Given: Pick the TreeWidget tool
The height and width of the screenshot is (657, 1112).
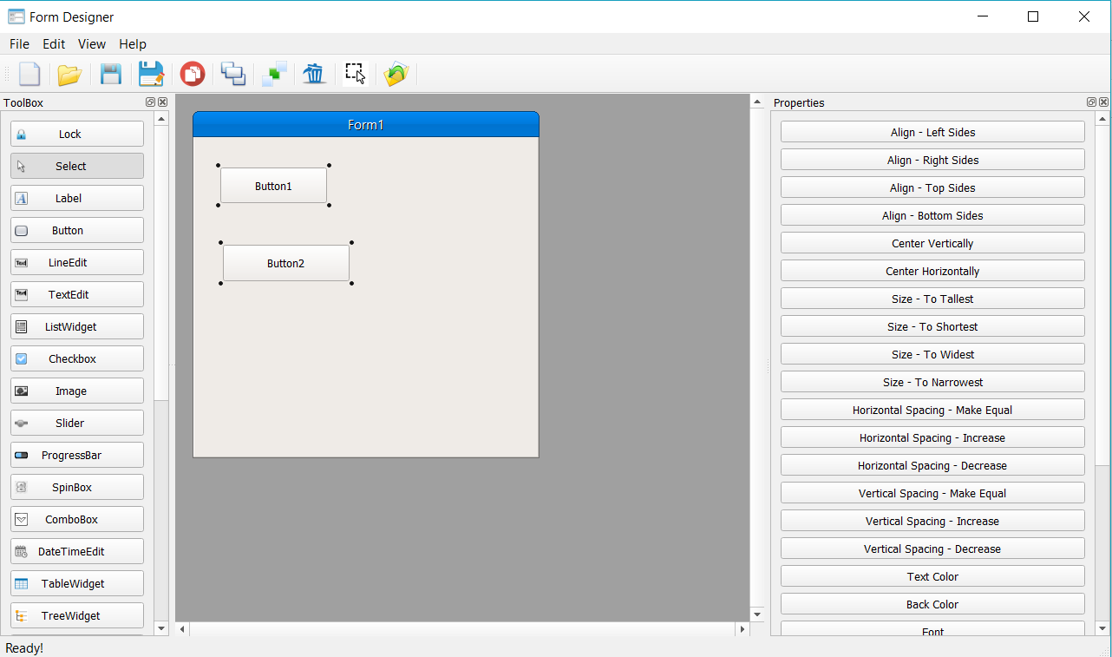Looking at the screenshot, I should pos(76,615).
